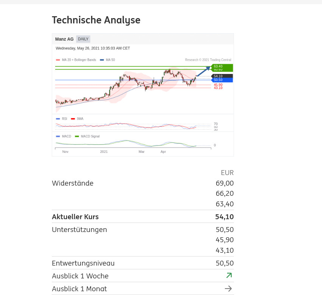Click the black 54.10 current price label

click(222, 76)
